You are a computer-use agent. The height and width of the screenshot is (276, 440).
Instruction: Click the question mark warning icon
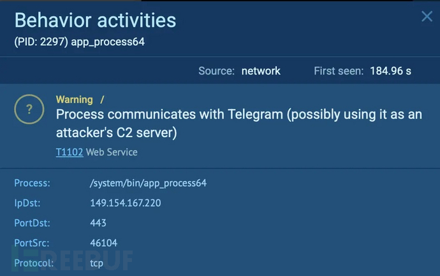click(x=29, y=110)
